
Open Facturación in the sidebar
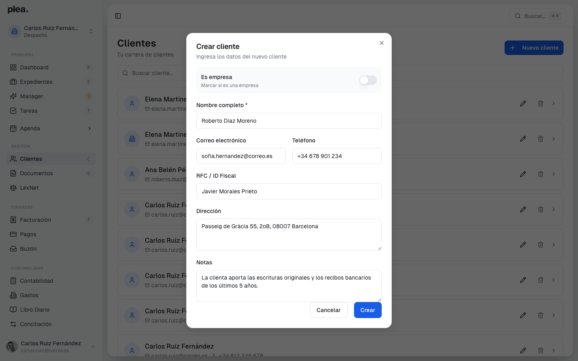click(51, 220)
